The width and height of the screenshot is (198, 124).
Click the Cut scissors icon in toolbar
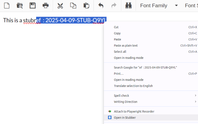pos(60,6)
